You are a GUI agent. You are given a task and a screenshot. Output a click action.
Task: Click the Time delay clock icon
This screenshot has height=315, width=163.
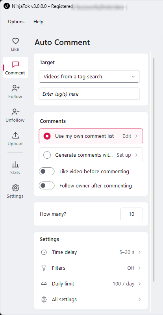coord(44,252)
